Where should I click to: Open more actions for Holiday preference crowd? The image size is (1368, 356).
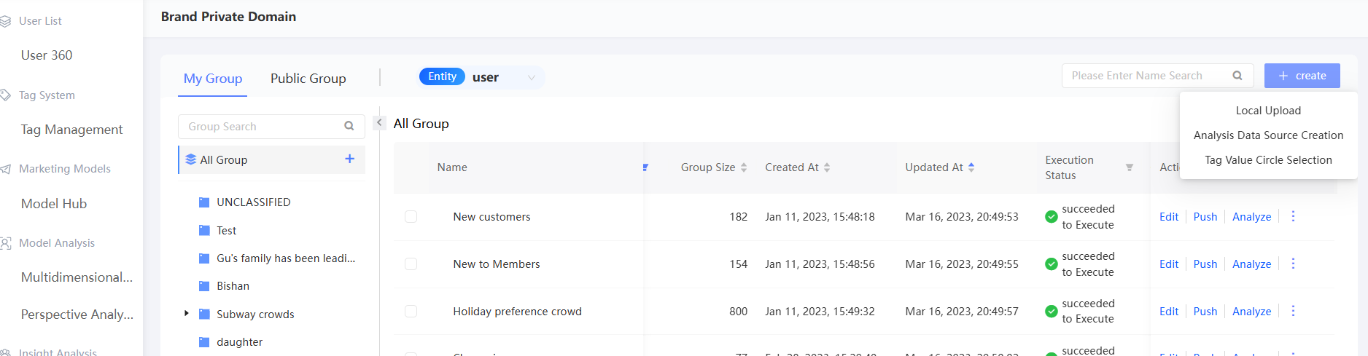[x=1293, y=311]
